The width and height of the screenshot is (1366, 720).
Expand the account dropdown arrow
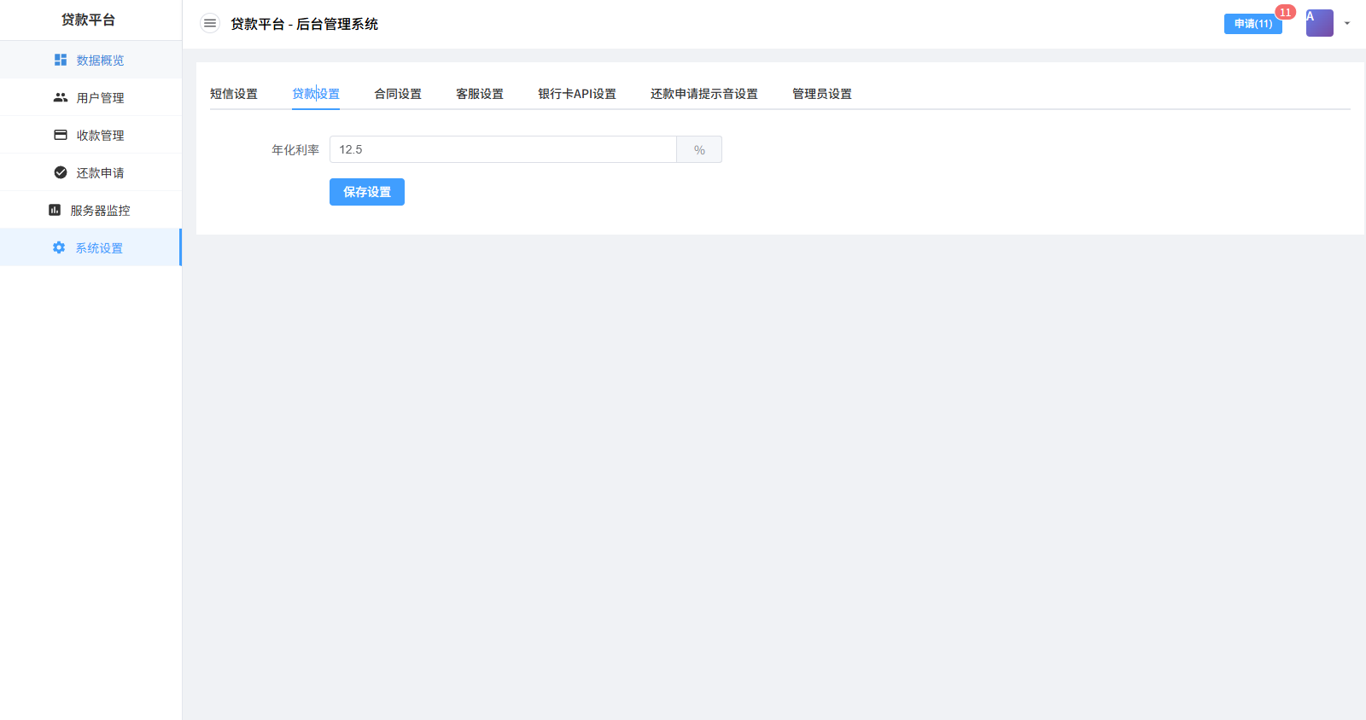click(x=1347, y=23)
